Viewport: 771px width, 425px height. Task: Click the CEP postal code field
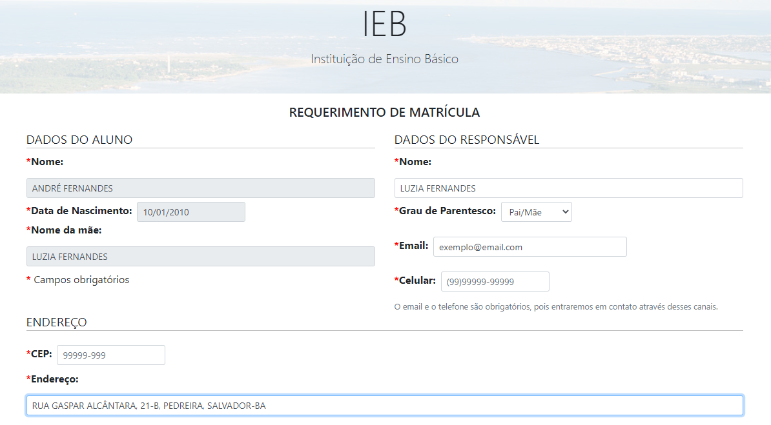point(110,355)
